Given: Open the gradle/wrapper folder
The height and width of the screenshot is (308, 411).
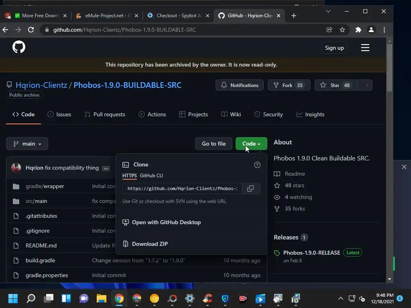Looking at the screenshot, I should click(x=45, y=186).
